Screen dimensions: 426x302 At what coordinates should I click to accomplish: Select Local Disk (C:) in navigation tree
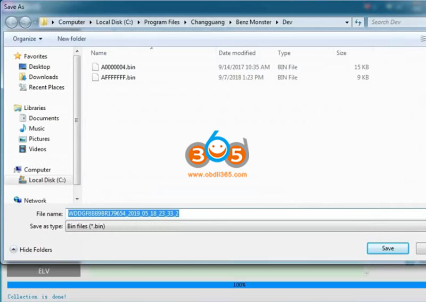click(x=47, y=180)
